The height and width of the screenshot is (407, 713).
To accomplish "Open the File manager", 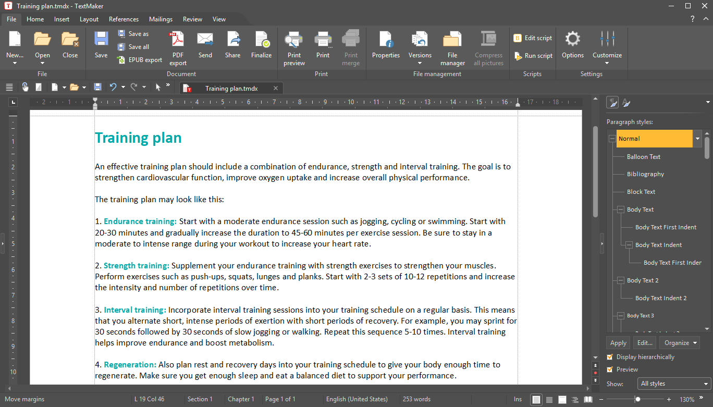I will [x=452, y=41].
